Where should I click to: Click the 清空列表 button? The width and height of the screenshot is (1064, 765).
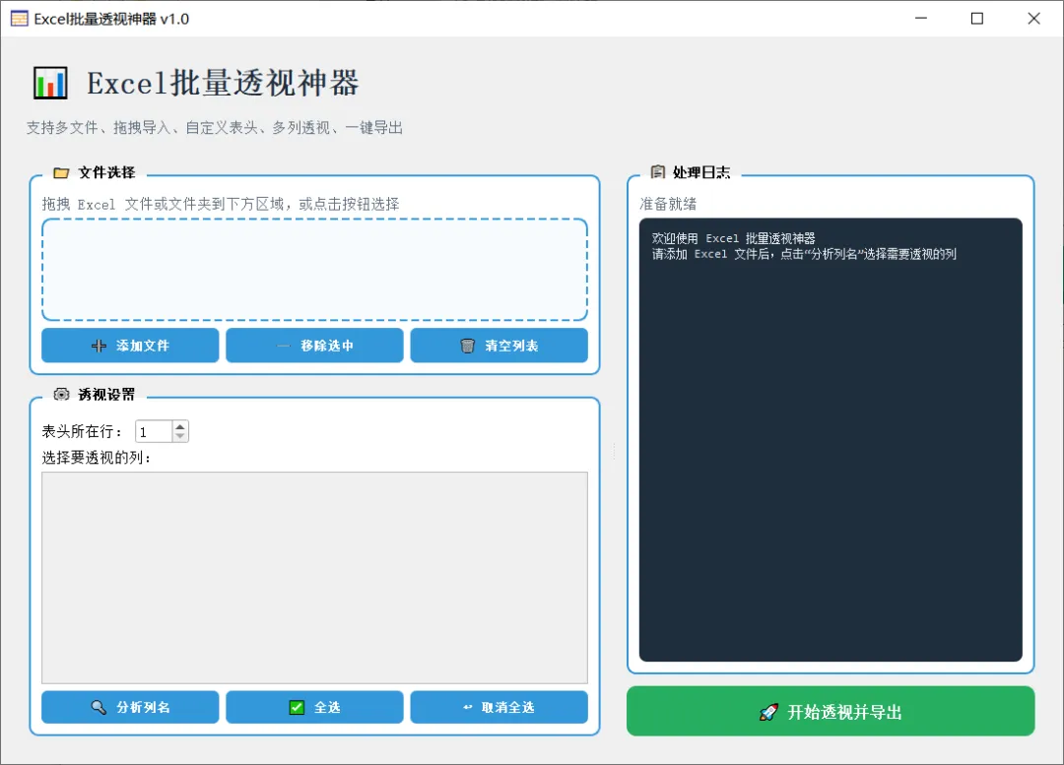coord(499,346)
